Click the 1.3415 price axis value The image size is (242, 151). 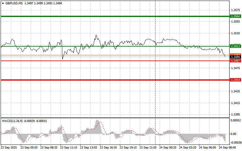(236, 103)
